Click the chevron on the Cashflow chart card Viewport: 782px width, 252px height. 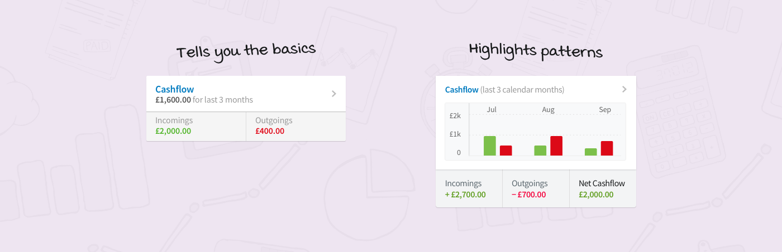(624, 89)
